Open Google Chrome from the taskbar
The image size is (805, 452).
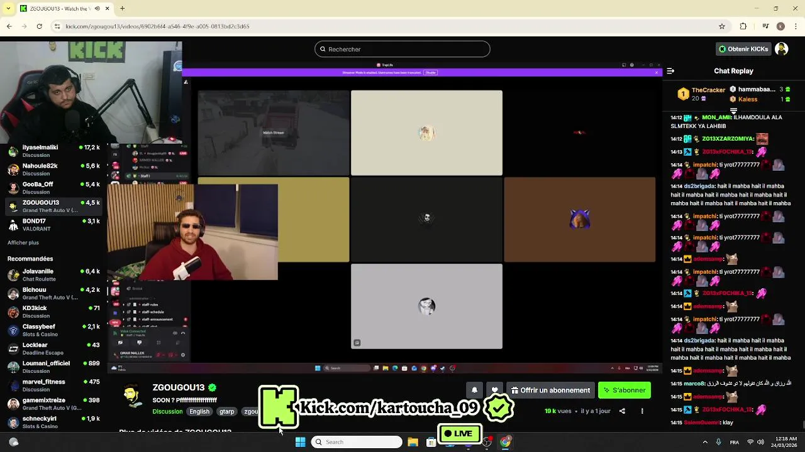point(505,442)
